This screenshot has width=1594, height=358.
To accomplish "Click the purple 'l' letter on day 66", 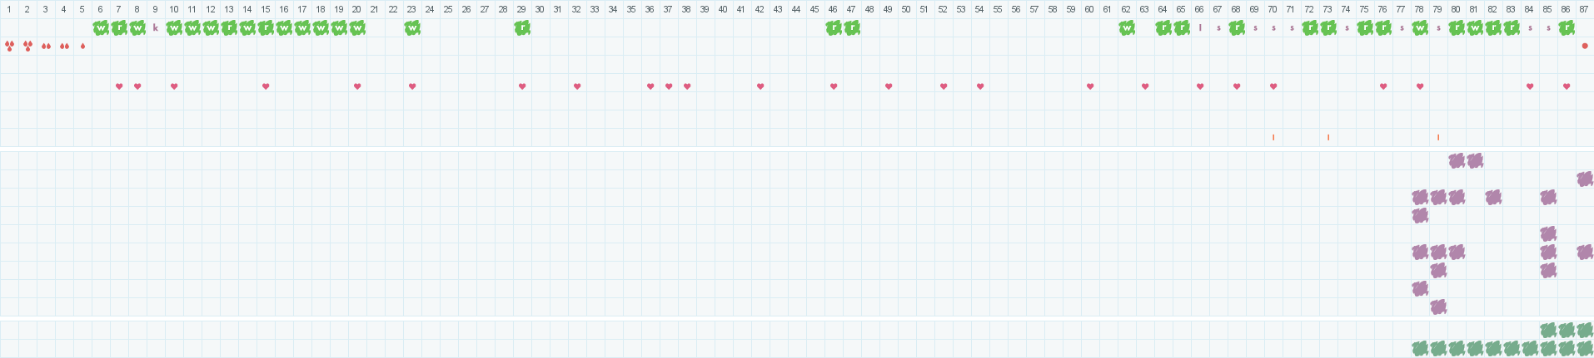I will [x=1200, y=28].
